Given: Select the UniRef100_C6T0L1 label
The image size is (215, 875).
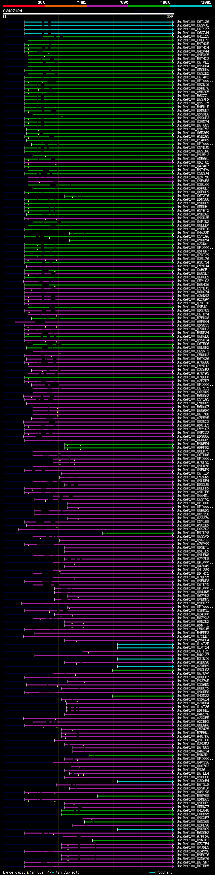Looking at the screenshot, I should (x=193, y=63).
